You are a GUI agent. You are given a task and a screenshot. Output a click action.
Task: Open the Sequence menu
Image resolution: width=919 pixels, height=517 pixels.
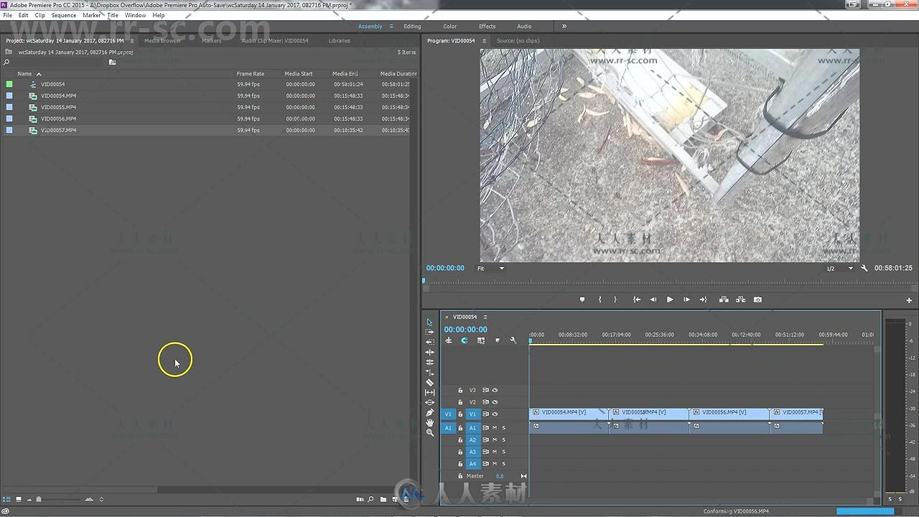(x=64, y=15)
